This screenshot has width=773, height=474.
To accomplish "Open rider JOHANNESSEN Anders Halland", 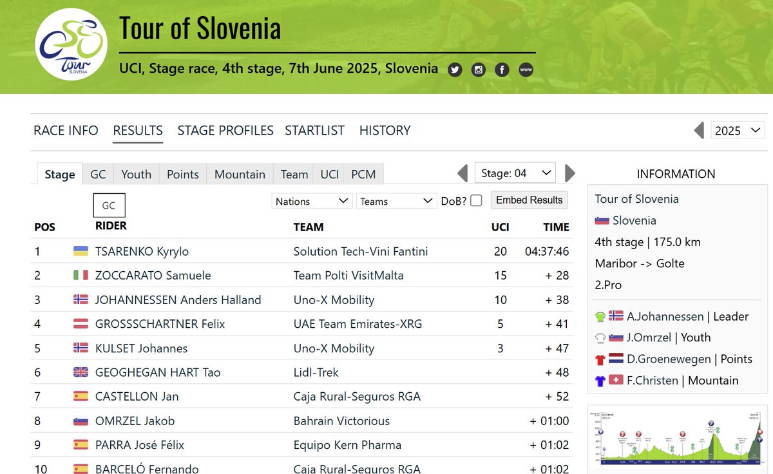I will [x=178, y=299].
